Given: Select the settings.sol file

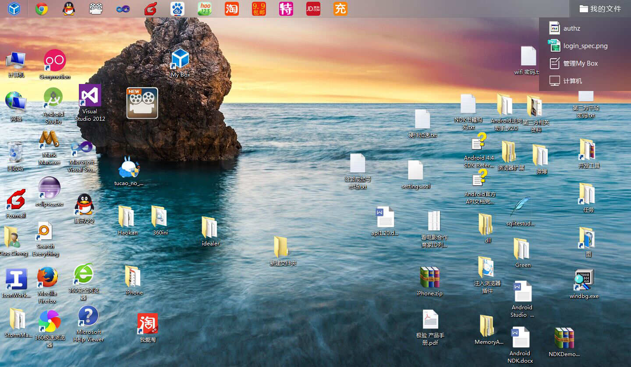Looking at the screenshot, I should tap(415, 175).
